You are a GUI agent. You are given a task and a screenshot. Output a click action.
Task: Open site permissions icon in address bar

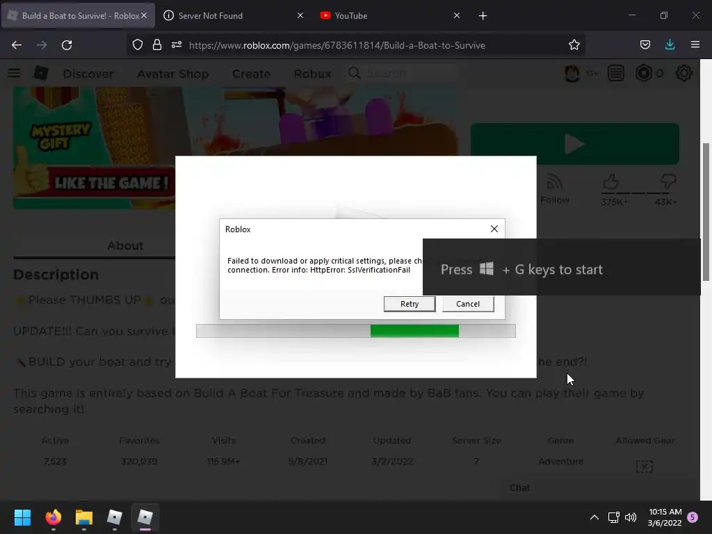[177, 45]
